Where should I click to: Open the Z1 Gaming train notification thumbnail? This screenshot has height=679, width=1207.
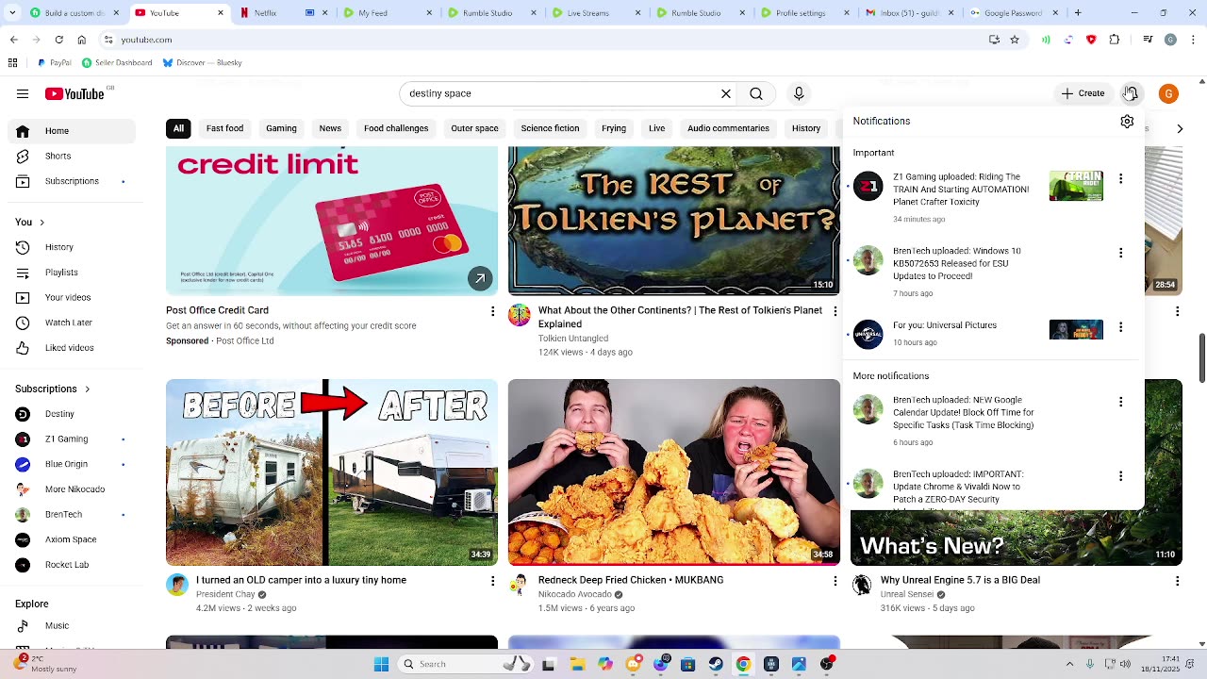1076,186
